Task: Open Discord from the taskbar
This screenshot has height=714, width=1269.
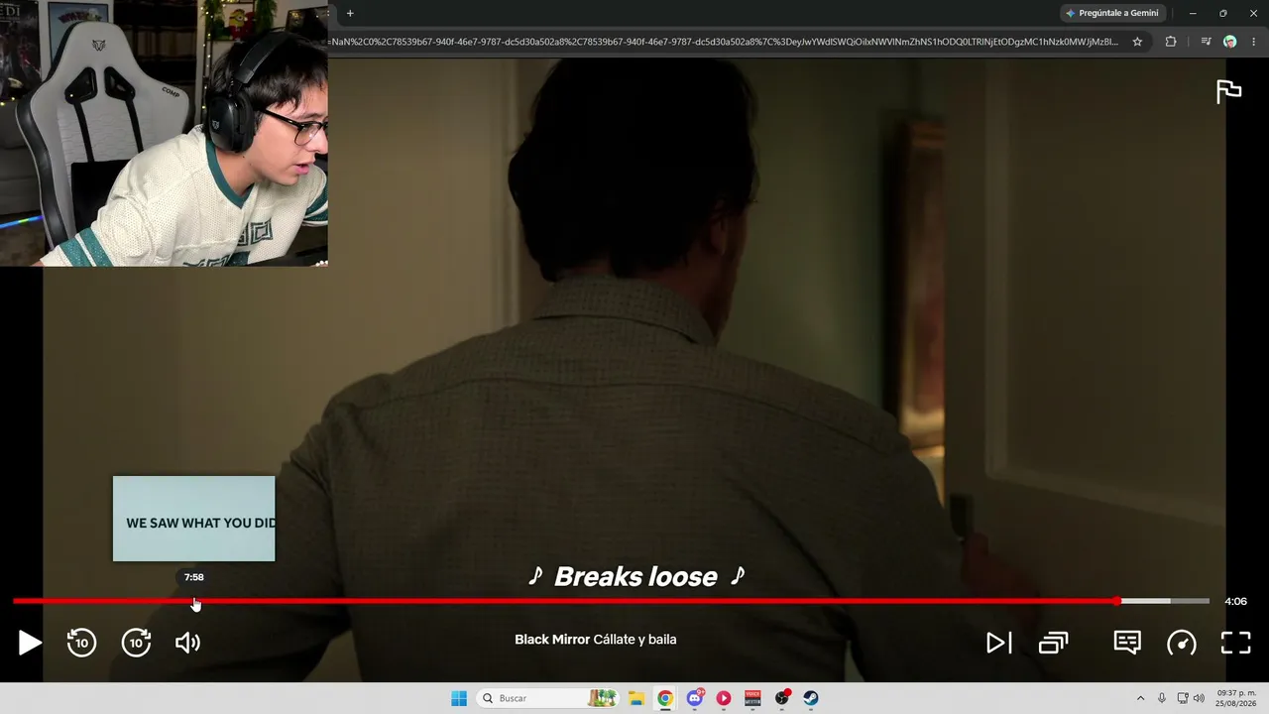Action: coord(695,698)
